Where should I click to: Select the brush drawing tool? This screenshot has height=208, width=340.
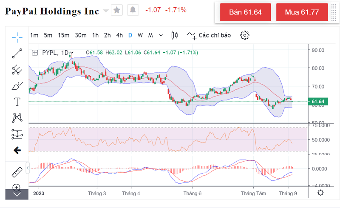point(17,85)
